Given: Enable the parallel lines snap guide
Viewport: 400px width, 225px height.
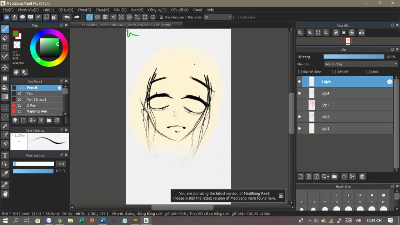Looking at the screenshot, I should [97, 17].
